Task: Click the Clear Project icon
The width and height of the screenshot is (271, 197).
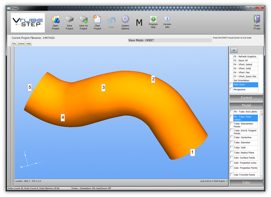Action: point(97,19)
